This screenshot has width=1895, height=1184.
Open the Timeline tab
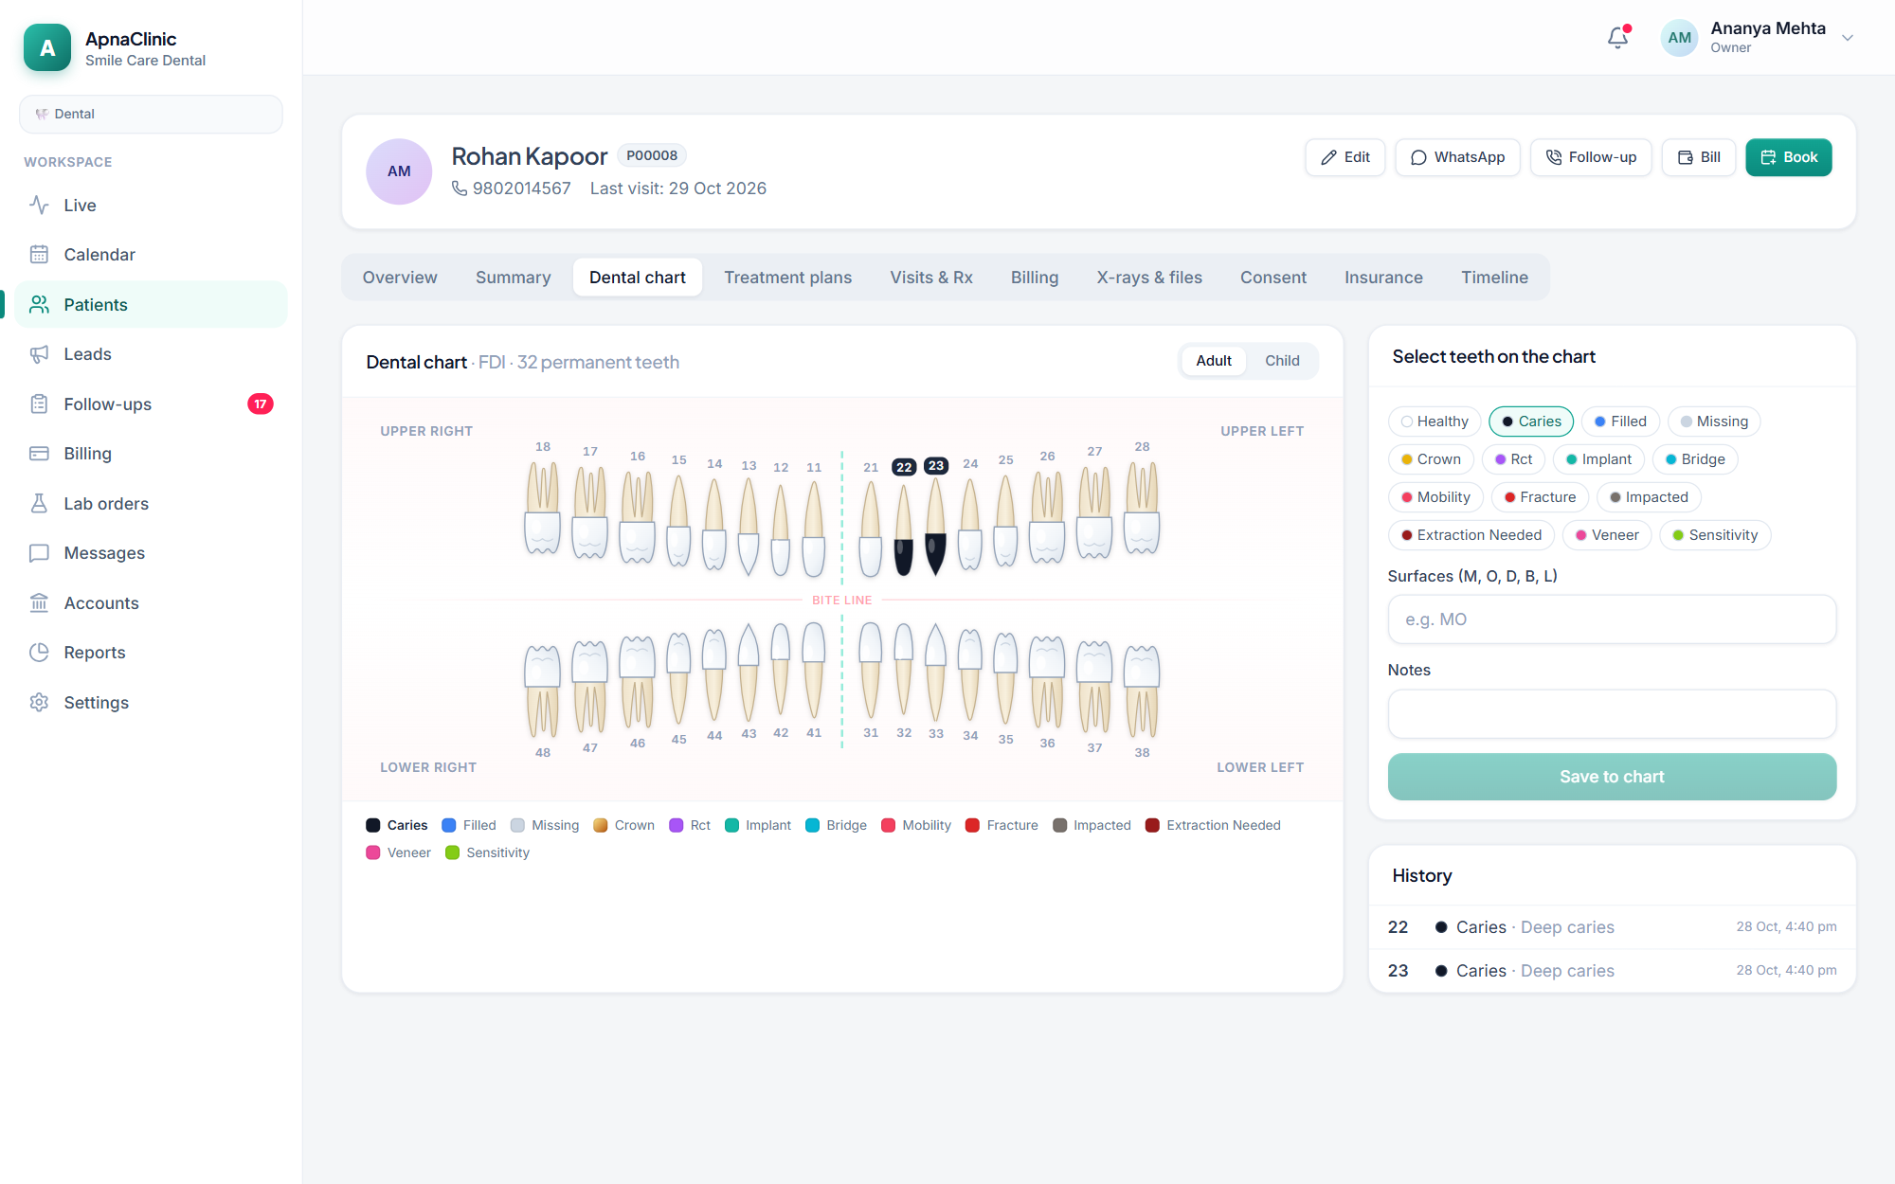[1494, 278]
